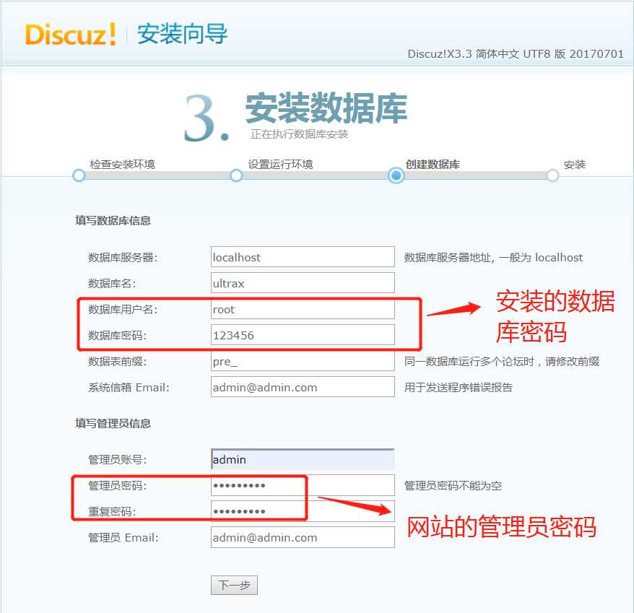Image resolution: width=634 pixels, height=613 pixels.
Task: Click the 数据库用户名 field containing root
Action: [x=303, y=309]
